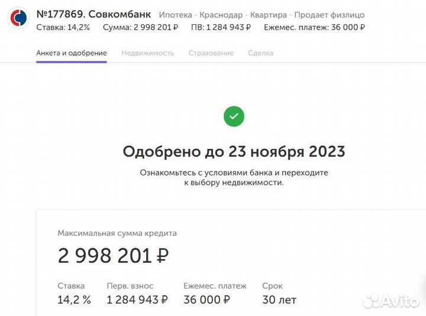Screen dimensions: 426x316
Task: Click the header ПВ: 1 284 943 ₽ text
Action: coord(221,27)
